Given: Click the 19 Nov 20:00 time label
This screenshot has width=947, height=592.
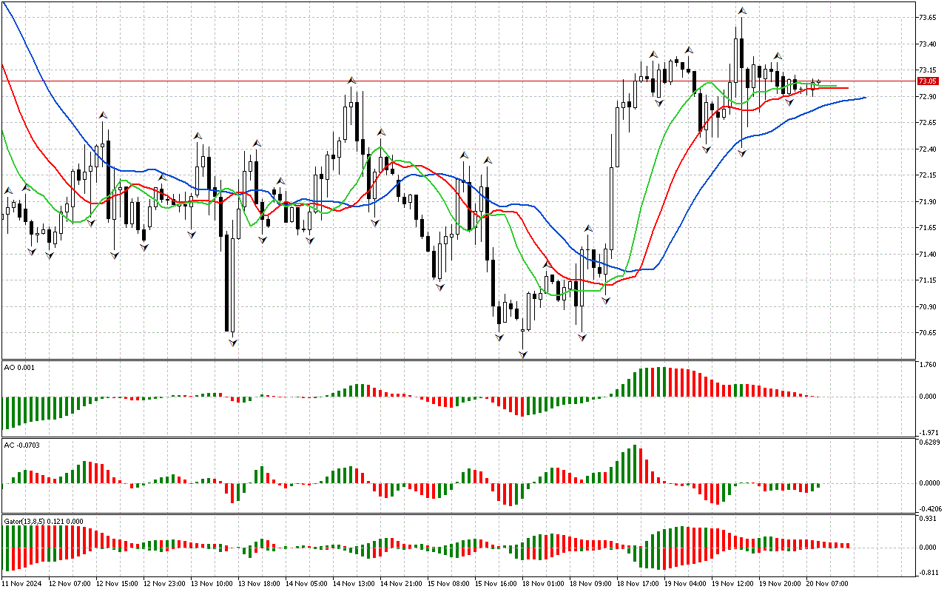Looking at the screenshot, I should (780, 583).
